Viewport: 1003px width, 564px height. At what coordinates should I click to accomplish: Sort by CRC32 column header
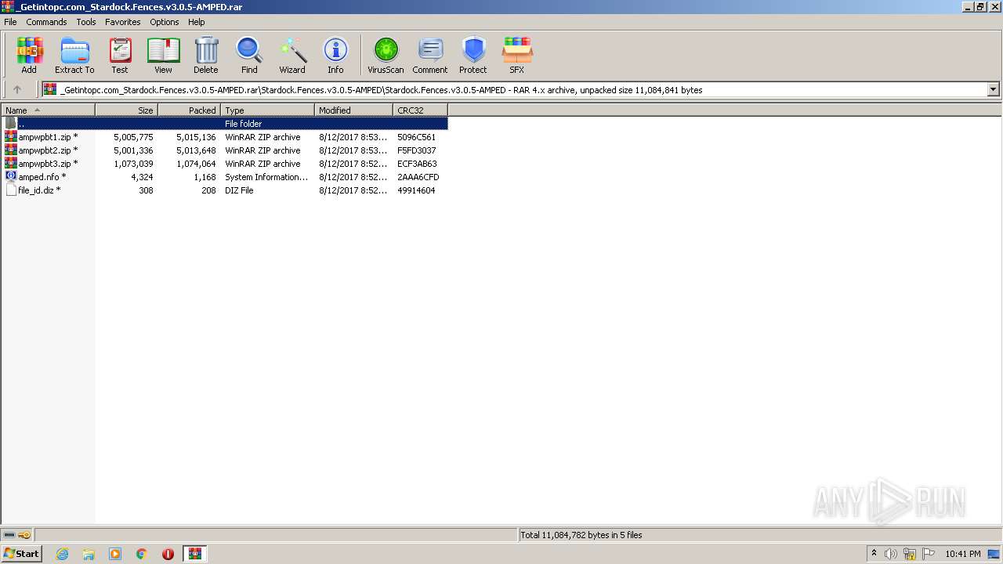[x=420, y=110]
